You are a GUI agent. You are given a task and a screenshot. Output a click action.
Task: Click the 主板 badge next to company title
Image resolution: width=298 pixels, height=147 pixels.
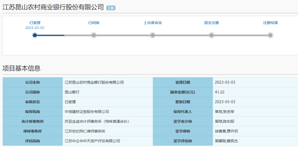[x=111, y=8]
